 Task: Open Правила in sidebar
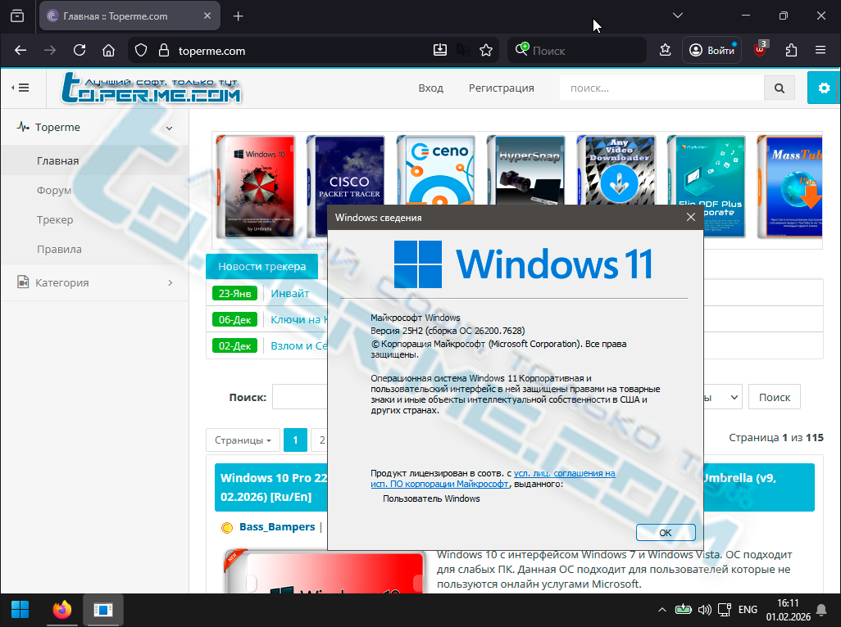(59, 249)
